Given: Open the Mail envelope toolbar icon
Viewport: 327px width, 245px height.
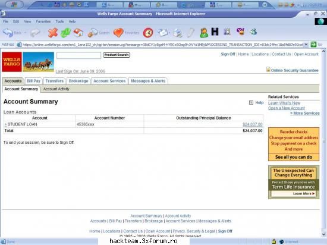Looking at the screenshot, I should [x=163, y=33].
